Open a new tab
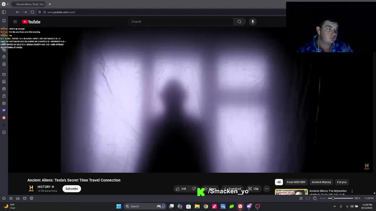376x211 pixels. (x=50, y=4)
